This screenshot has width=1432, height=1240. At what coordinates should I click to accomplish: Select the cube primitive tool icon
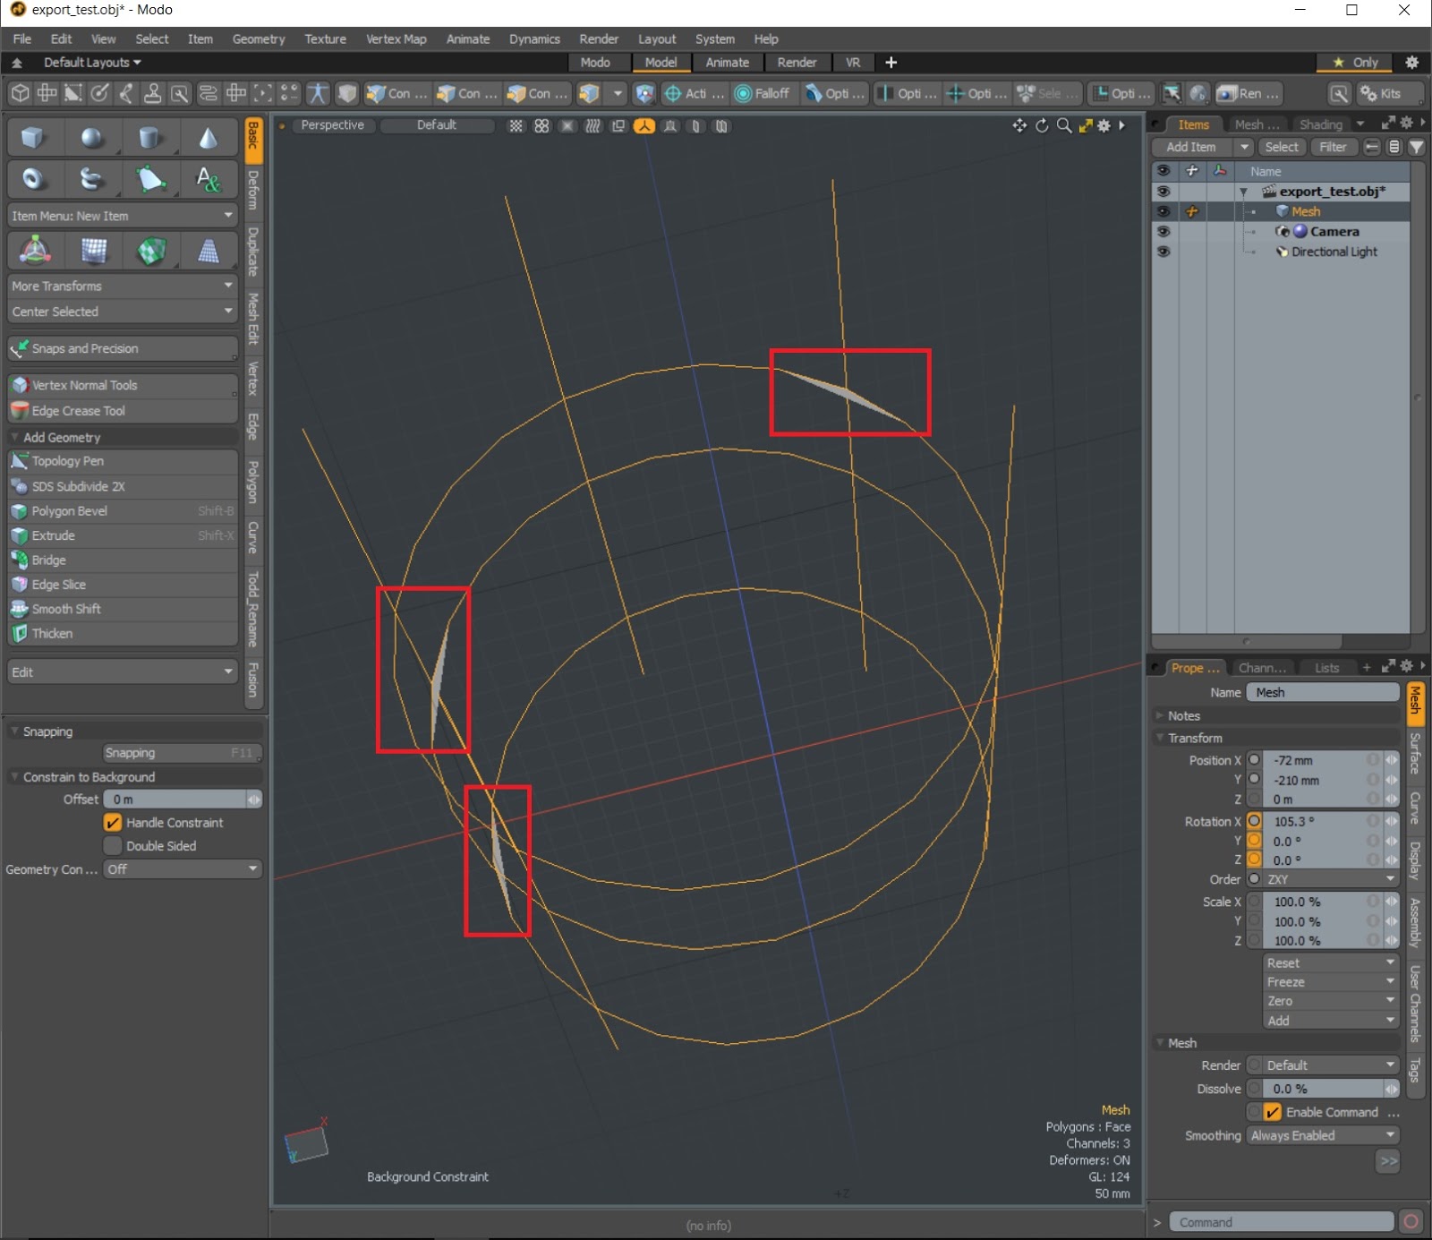33,138
